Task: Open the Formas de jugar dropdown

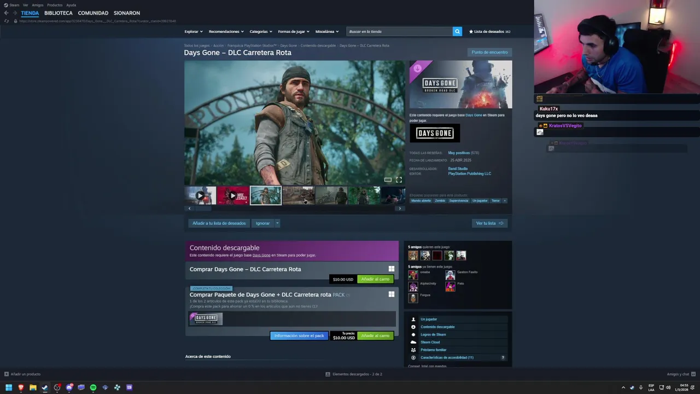Action: point(294,32)
